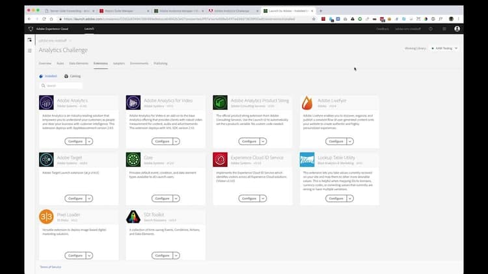Expand the Pixel Loader Configure dropdown arrow

pos(89,255)
